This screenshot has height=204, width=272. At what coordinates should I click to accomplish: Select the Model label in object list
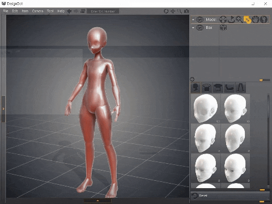tap(211, 19)
